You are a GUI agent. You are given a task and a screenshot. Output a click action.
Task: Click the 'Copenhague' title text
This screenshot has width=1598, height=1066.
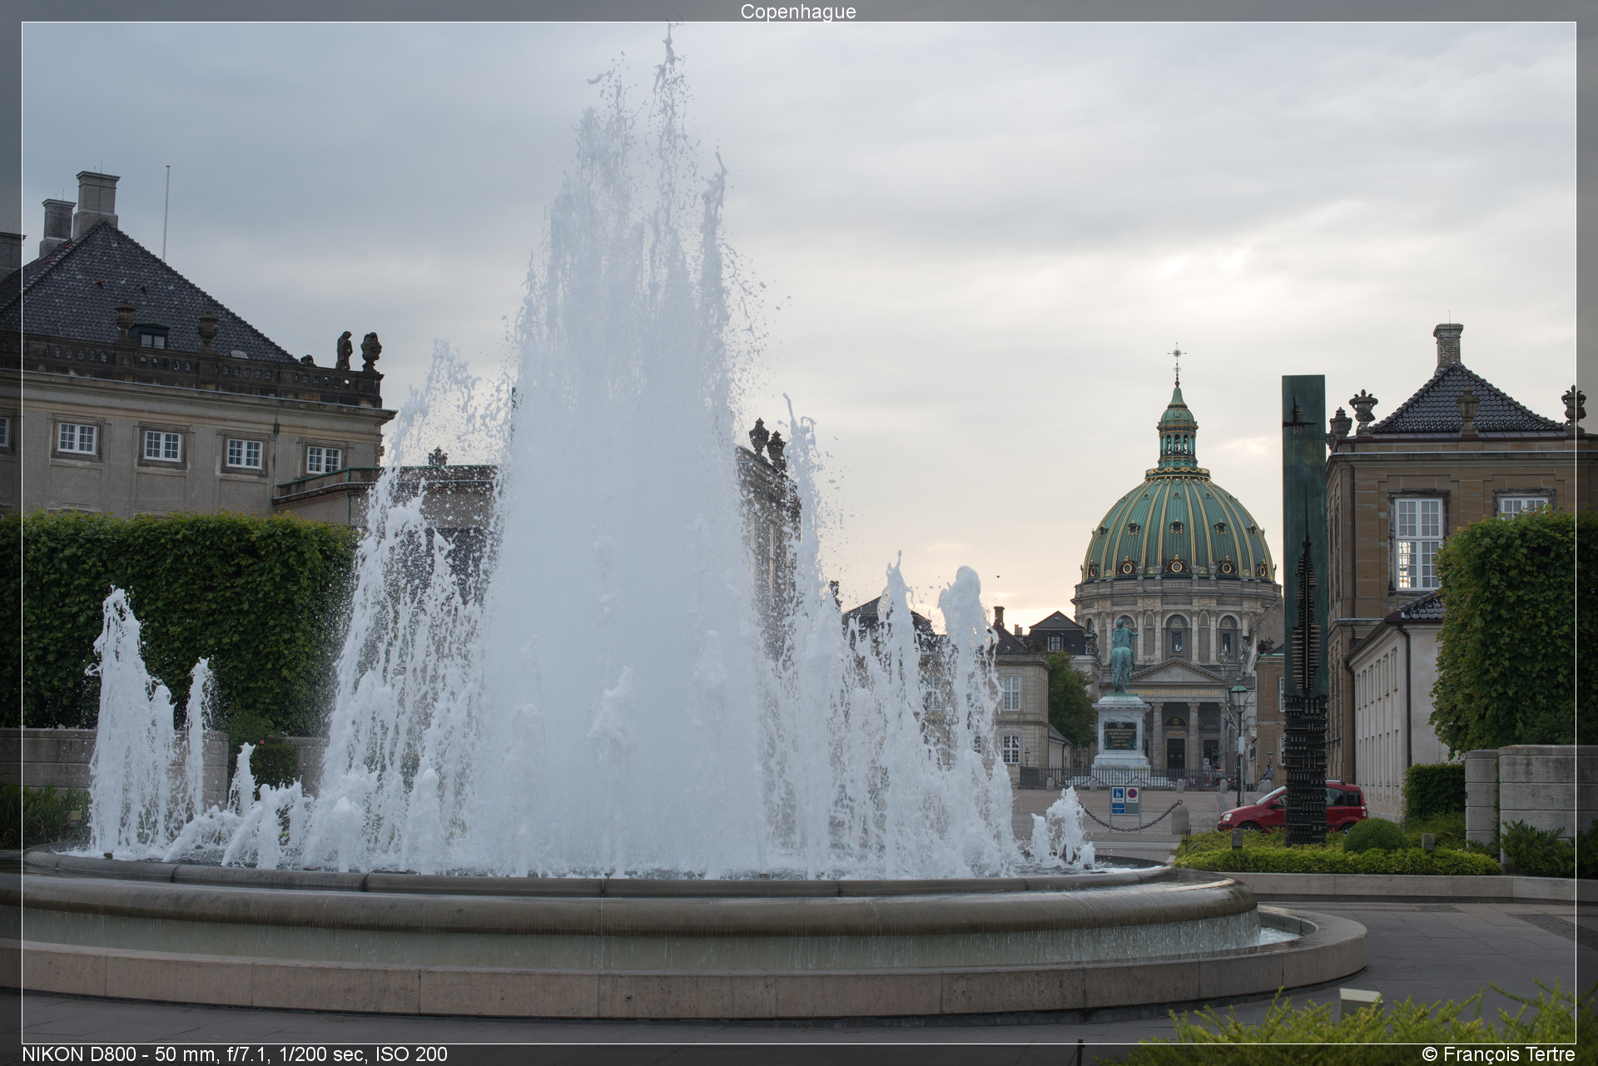798,12
